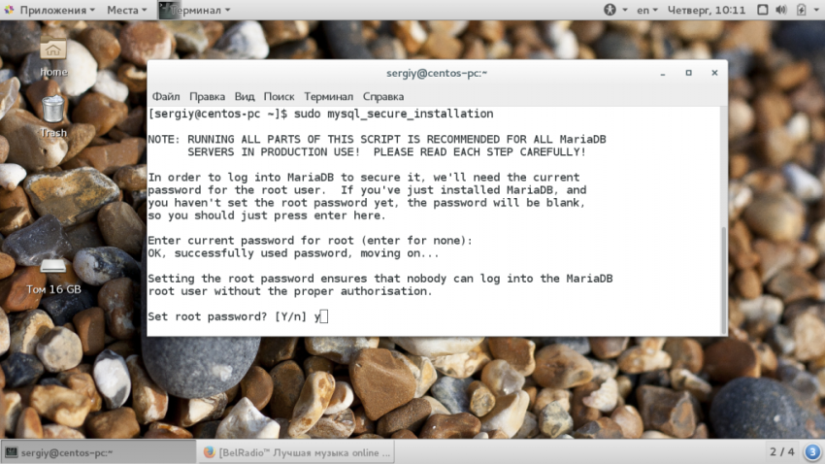Open the Места places menu
This screenshot has height=464, width=825.
click(127, 10)
